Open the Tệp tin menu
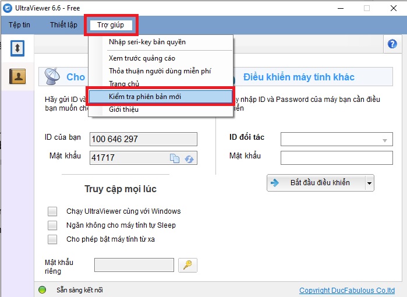Viewport: 407px width, 297px height. 19,25
